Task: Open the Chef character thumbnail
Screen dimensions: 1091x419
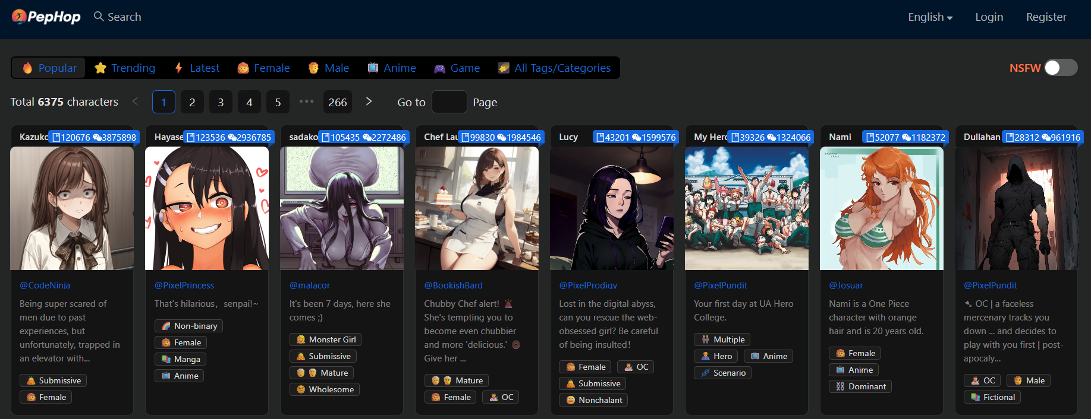Action: 477,208
